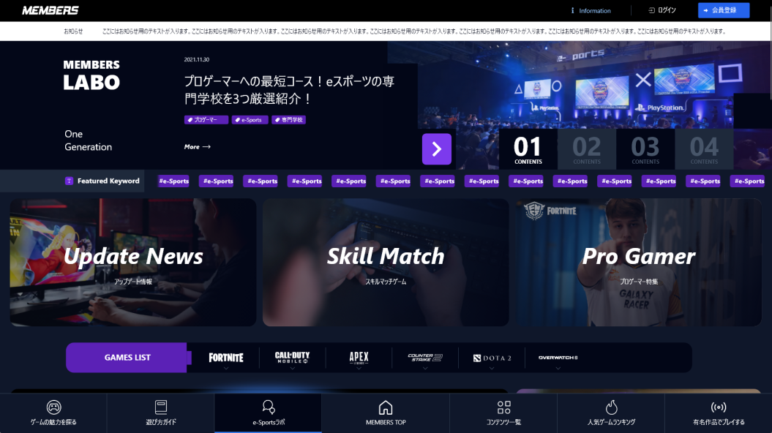Screen dimensions: 772x433
Task: Click the 2021.11.30 article date
Action: tap(196, 59)
